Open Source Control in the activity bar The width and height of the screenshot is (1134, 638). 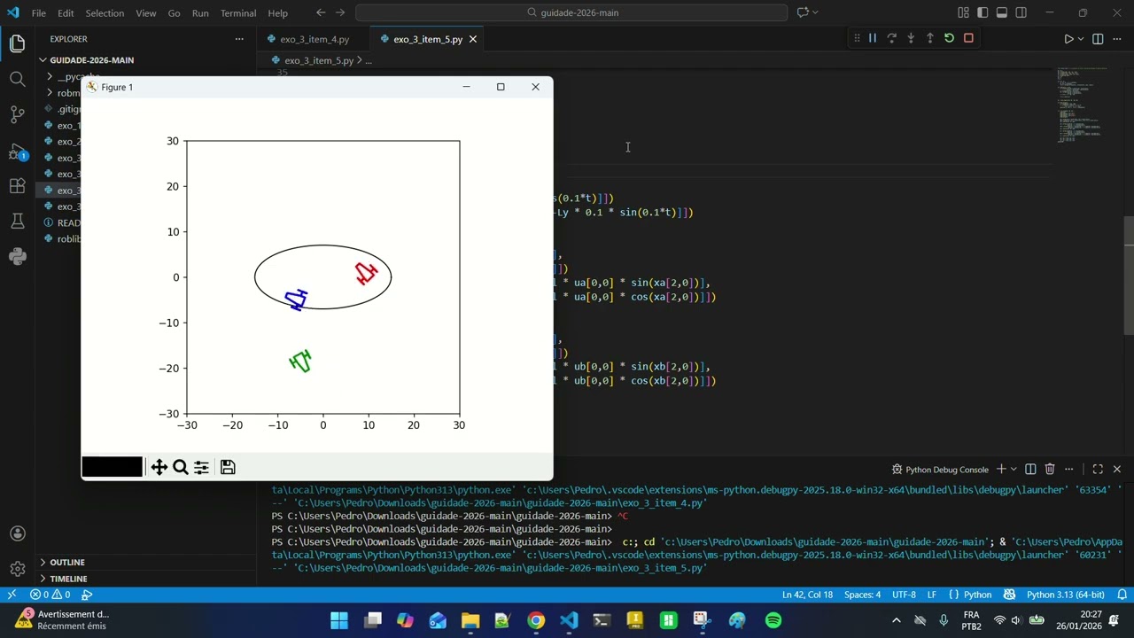coord(18,114)
